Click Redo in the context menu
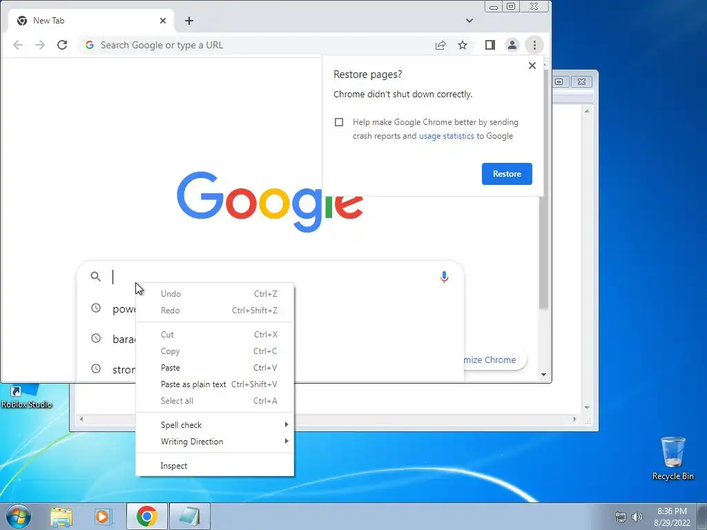 click(215, 311)
